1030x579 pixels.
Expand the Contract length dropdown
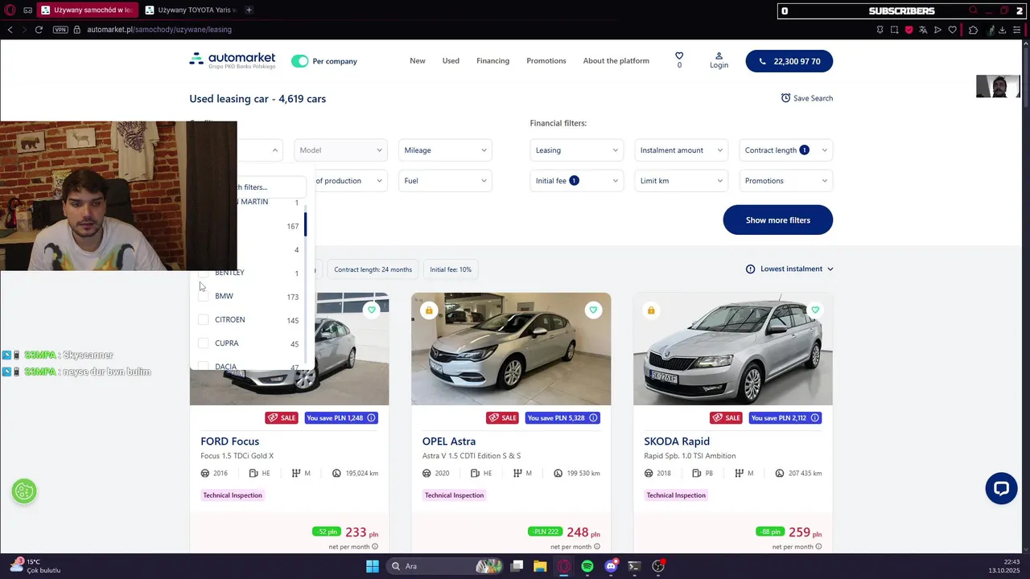(x=785, y=150)
